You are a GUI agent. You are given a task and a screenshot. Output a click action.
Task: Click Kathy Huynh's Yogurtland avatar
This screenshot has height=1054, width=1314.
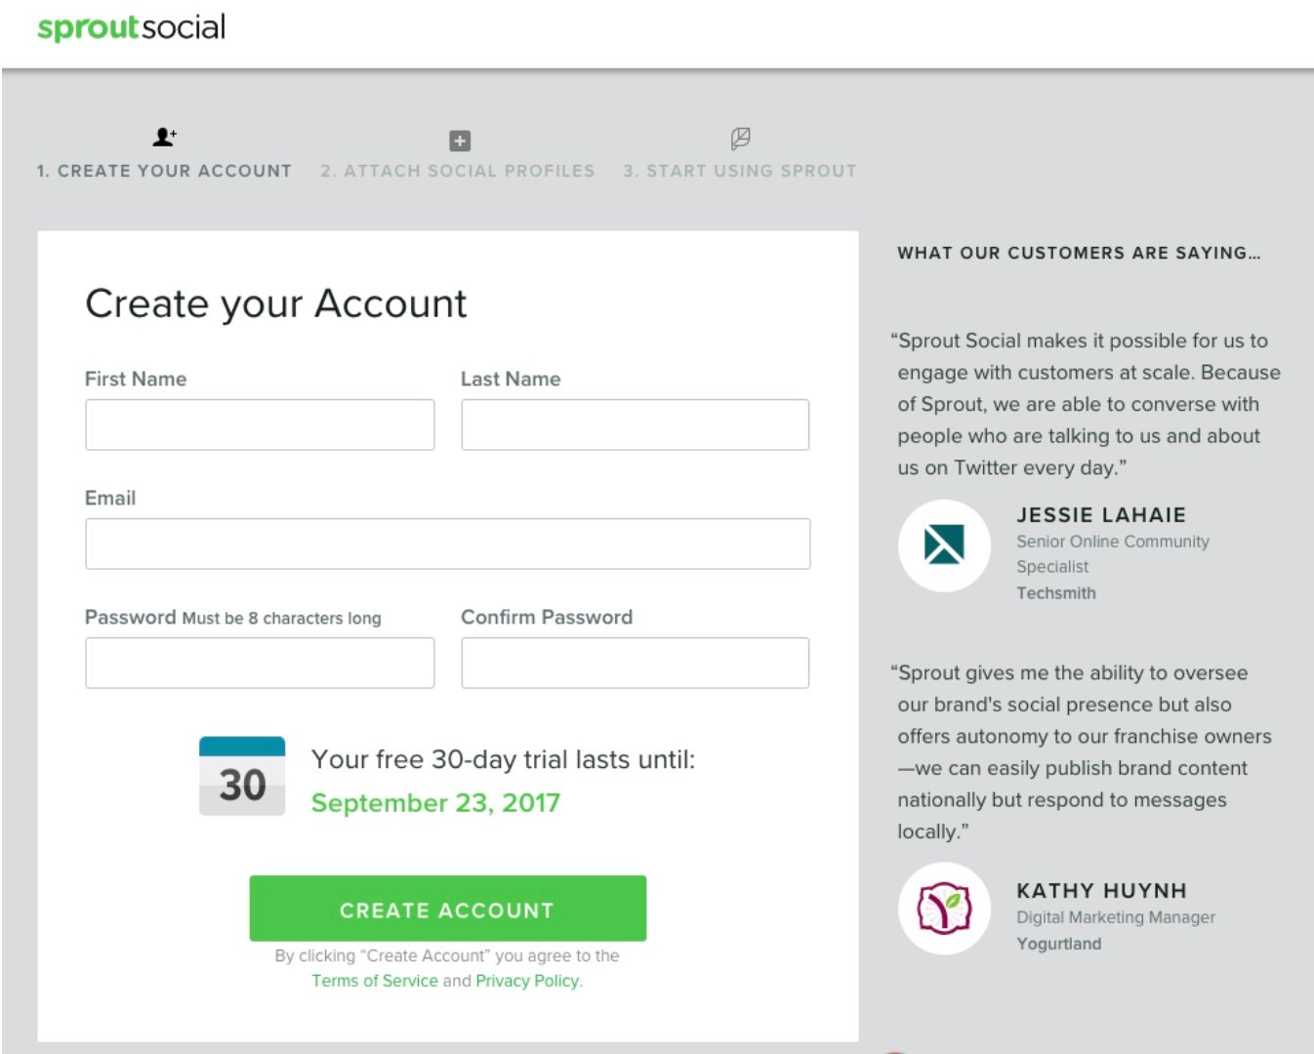click(943, 908)
